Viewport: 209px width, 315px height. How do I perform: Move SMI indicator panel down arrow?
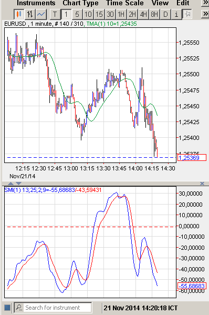[x=18, y=183]
